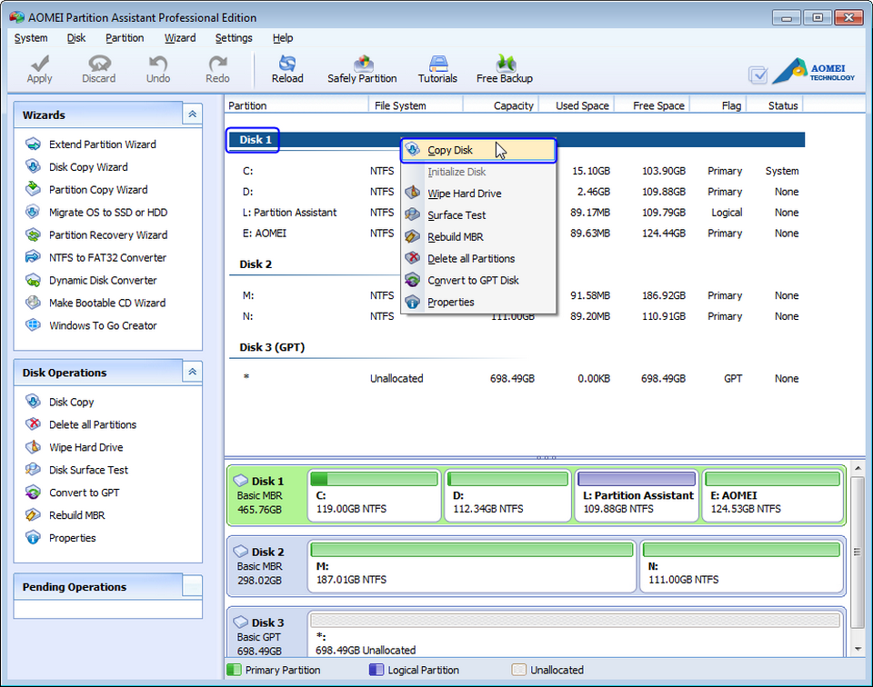Image resolution: width=873 pixels, height=687 pixels.
Task: Select the 698.49GB Unallocated block
Action: [575, 634]
